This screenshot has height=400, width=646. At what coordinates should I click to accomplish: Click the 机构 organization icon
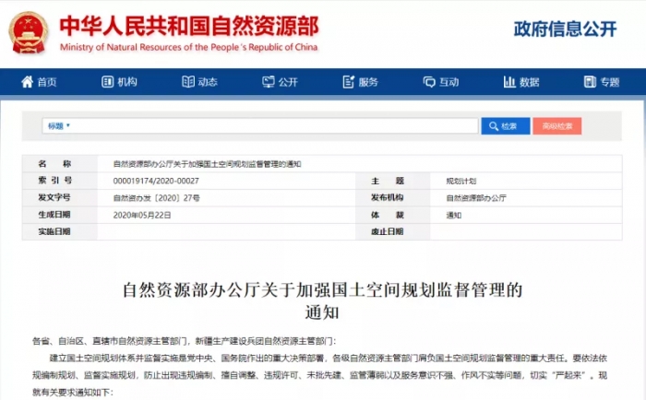point(108,82)
